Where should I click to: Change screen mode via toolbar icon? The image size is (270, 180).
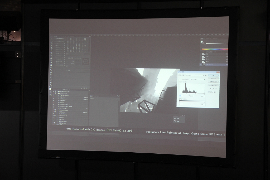pos(50,95)
